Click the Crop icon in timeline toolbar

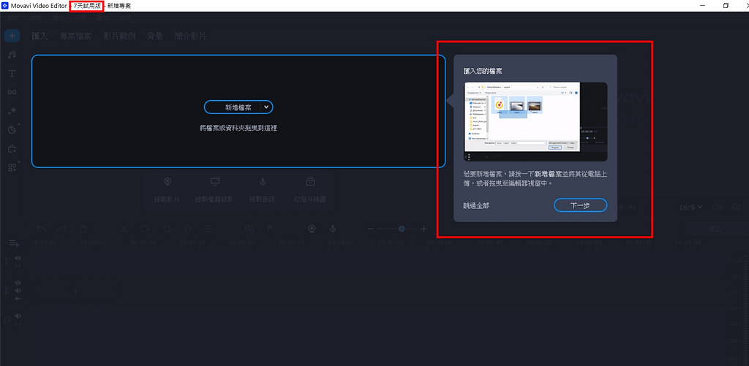(166, 229)
